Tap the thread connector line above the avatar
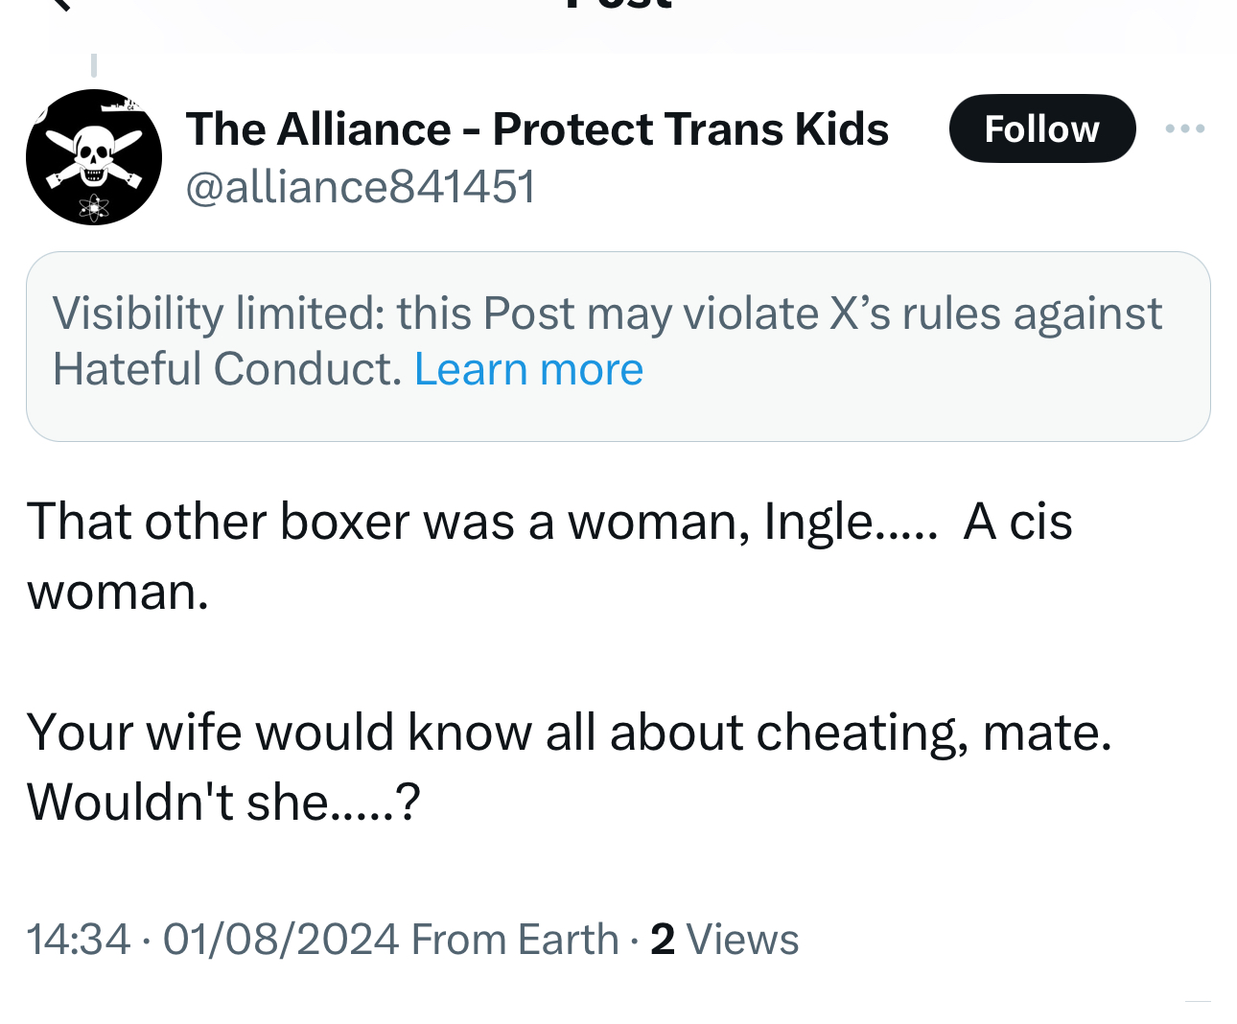 [x=94, y=65]
